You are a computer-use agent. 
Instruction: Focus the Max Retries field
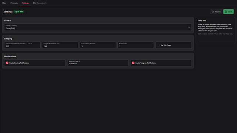136,45
